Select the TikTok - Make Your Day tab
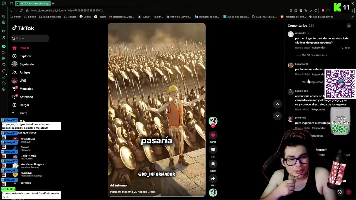This screenshot has height=200, width=356. [x=33, y=3]
